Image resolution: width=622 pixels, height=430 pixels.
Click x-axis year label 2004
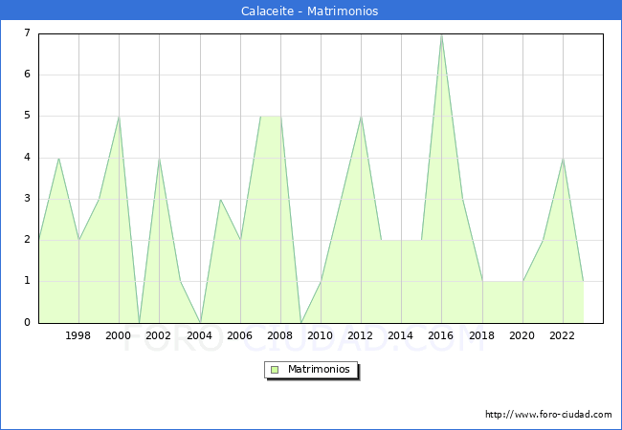pos(200,335)
